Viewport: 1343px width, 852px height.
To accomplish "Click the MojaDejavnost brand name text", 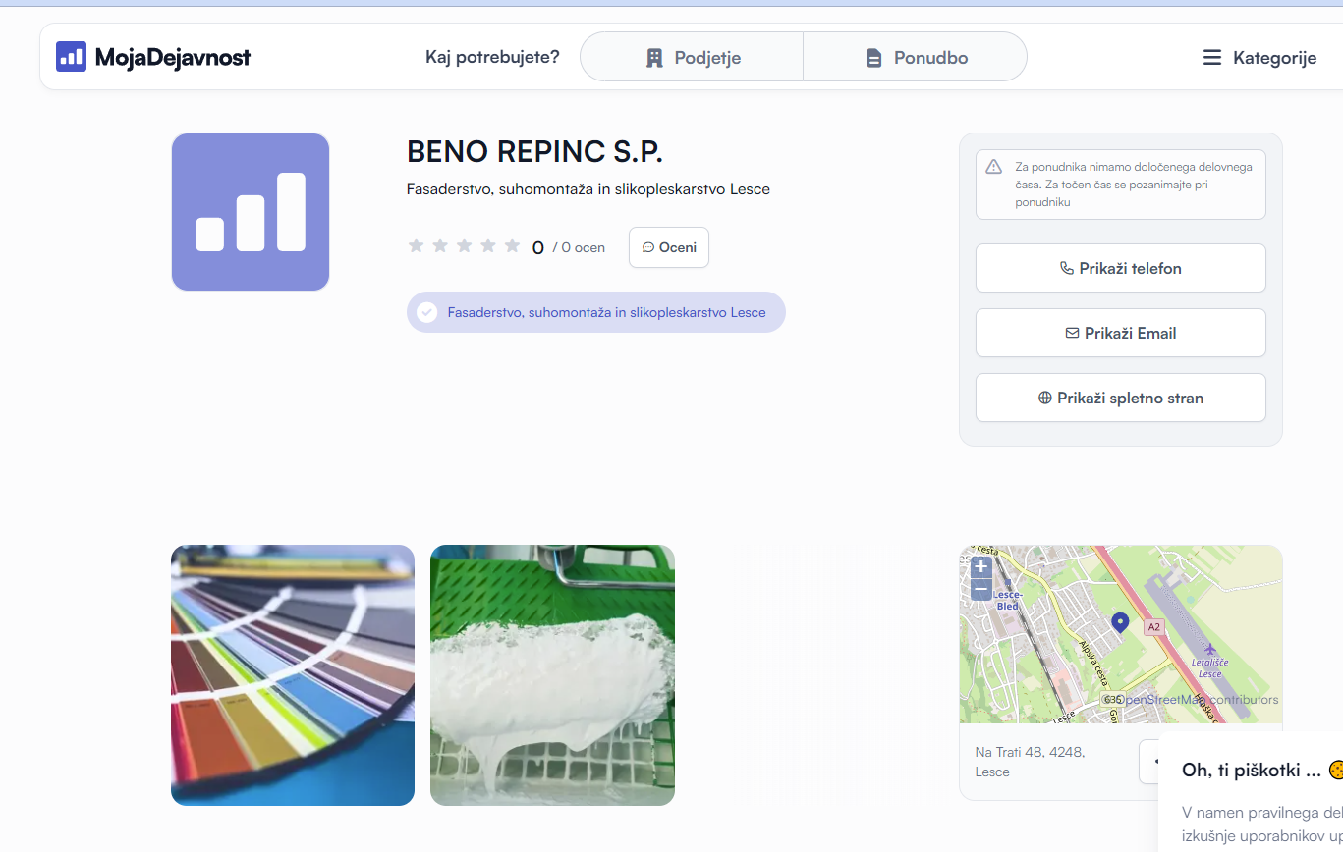I will [173, 58].
